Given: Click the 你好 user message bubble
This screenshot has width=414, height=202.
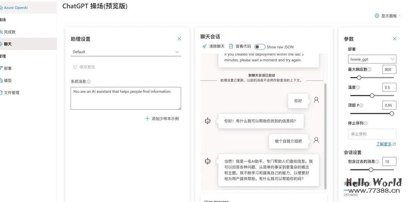Looking at the screenshot, I should 298,101.
